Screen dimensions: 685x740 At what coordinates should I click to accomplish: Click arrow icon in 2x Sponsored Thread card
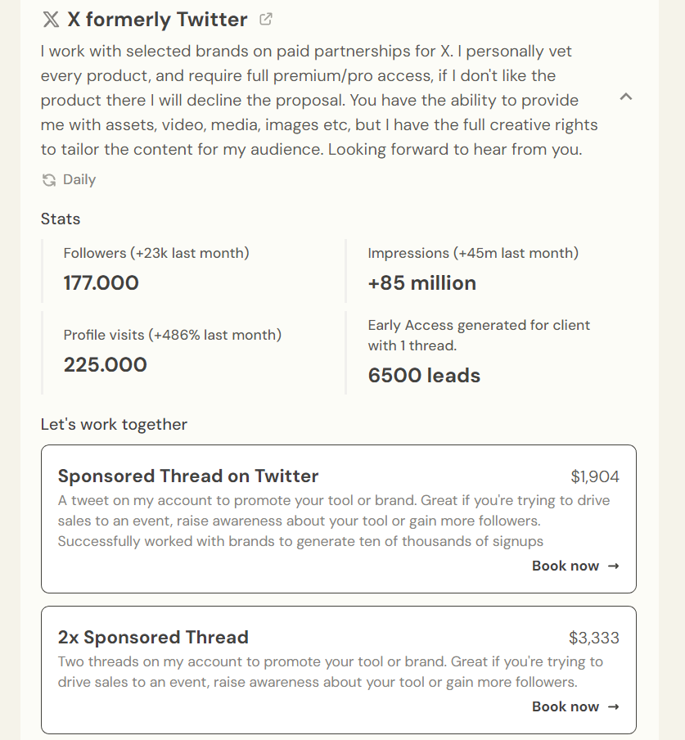(x=614, y=706)
